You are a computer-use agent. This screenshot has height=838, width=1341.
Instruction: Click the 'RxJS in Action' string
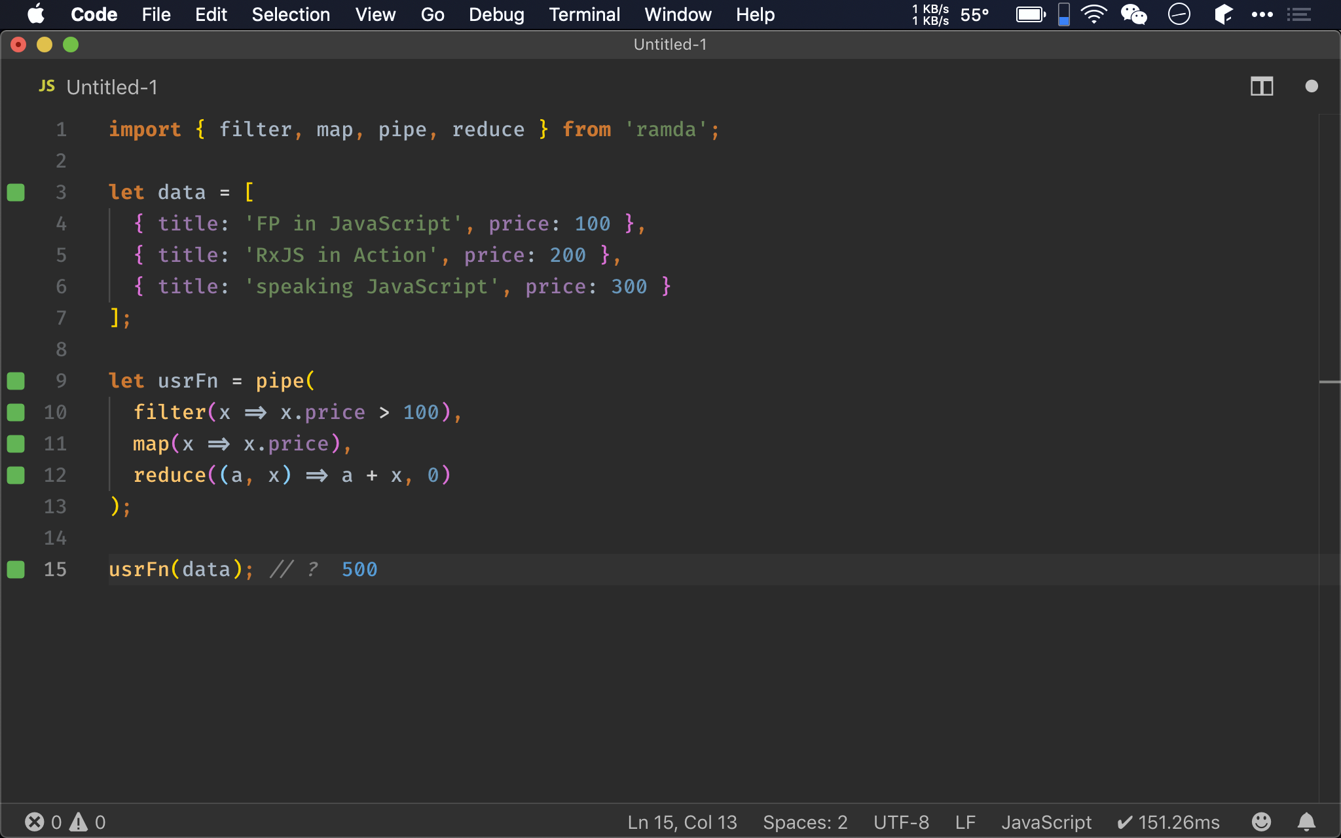pyautogui.click(x=341, y=255)
